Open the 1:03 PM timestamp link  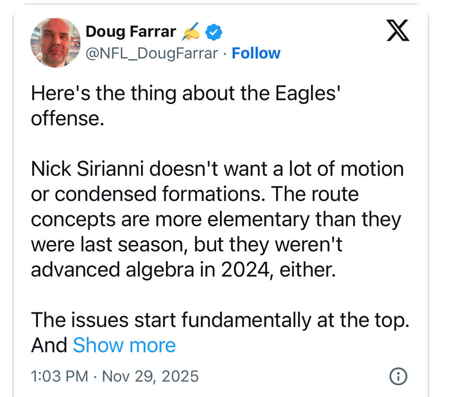point(59,376)
